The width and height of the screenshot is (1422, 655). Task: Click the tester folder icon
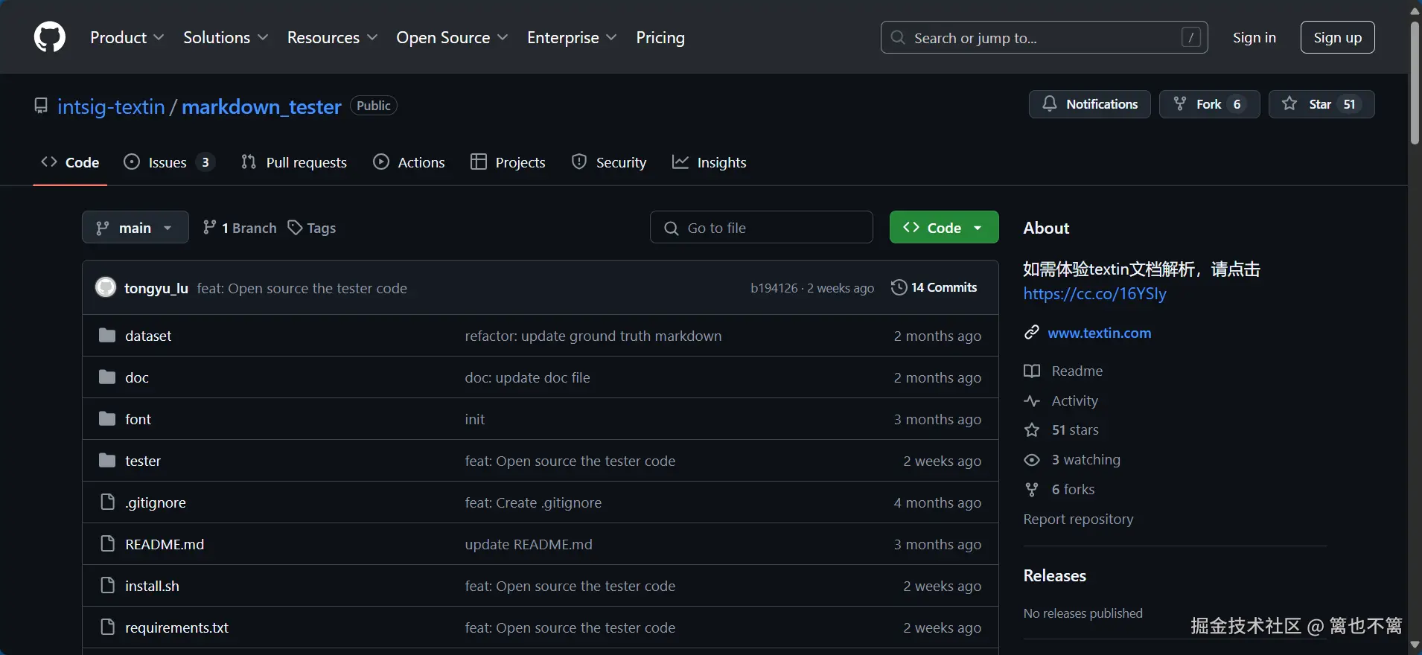click(x=107, y=460)
